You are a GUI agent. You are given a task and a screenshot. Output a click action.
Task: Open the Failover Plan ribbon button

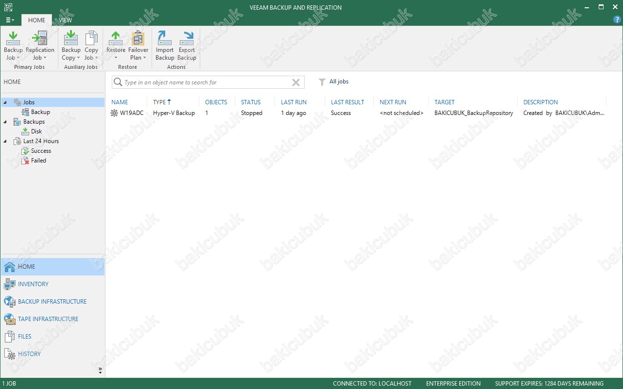point(138,46)
